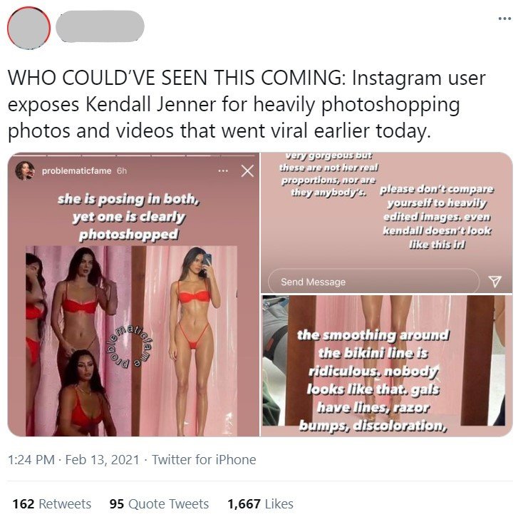View the 162 Retweets list

(x=52, y=503)
